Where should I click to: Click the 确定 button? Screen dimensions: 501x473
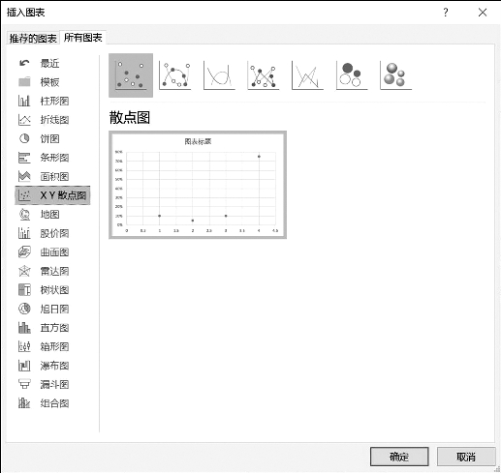click(399, 457)
